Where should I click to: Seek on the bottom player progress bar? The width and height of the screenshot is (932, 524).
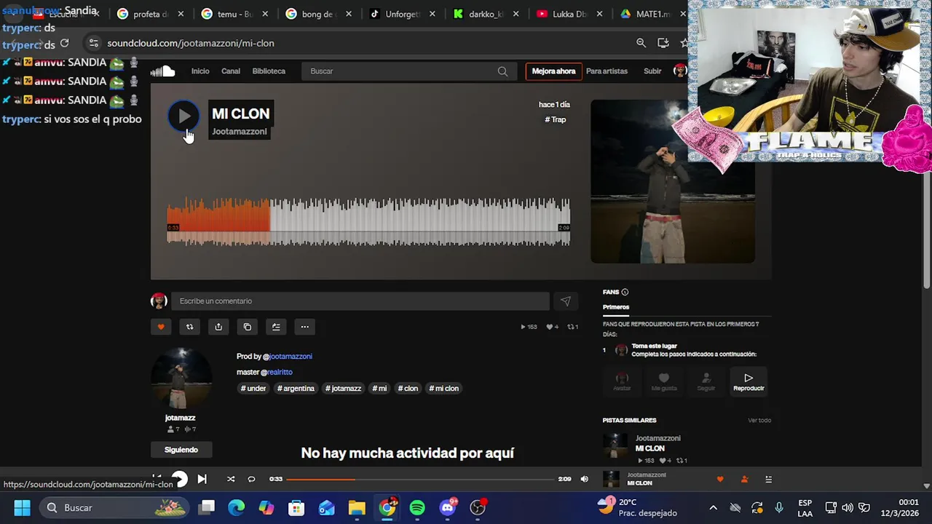(x=420, y=479)
